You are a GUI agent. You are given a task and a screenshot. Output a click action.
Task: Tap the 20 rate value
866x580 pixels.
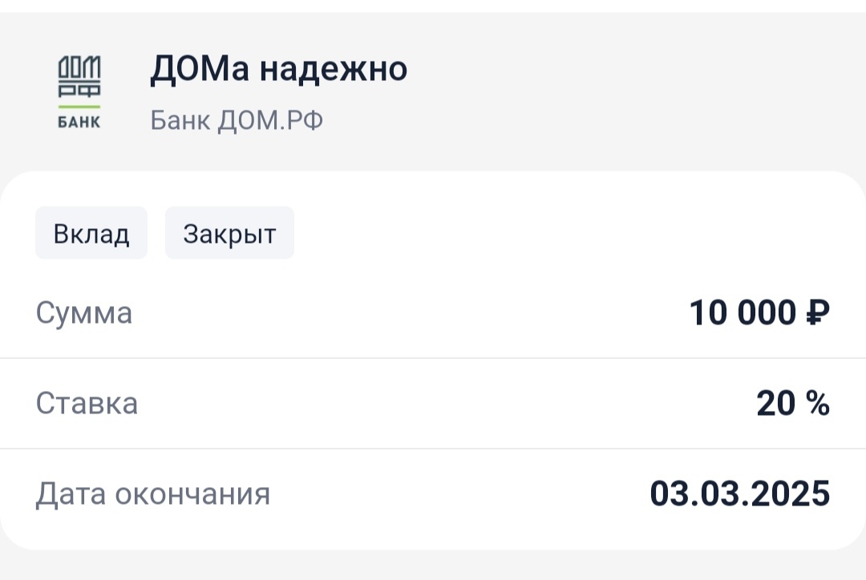pyautogui.click(x=775, y=404)
